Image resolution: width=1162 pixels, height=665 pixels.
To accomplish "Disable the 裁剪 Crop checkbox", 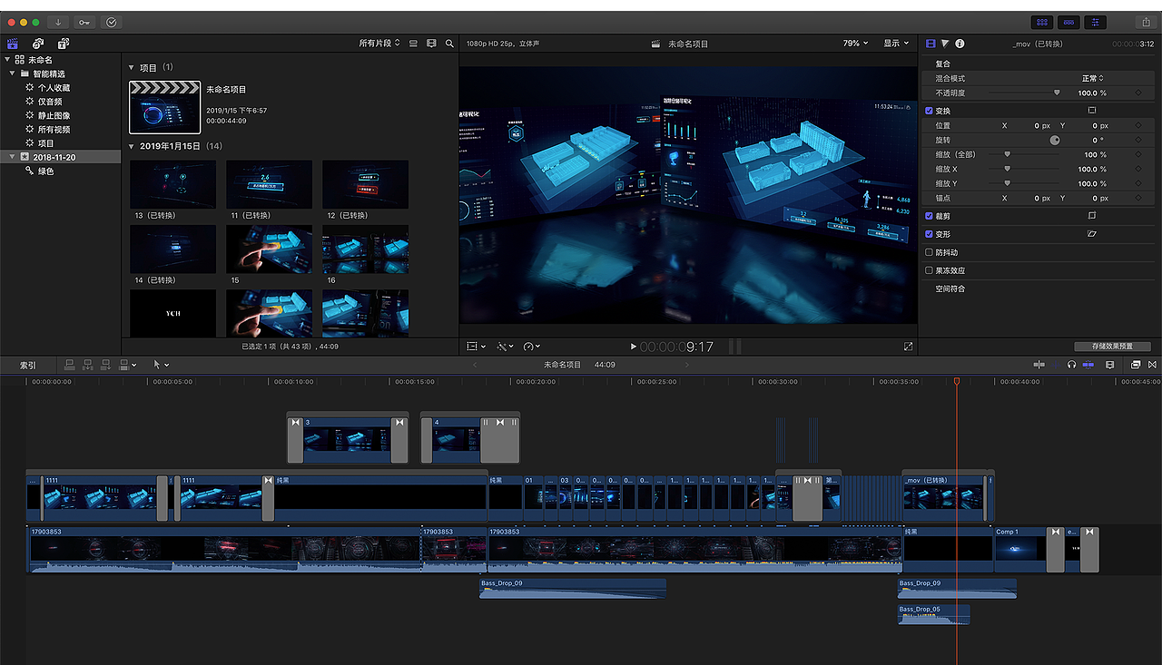I will (x=929, y=216).
